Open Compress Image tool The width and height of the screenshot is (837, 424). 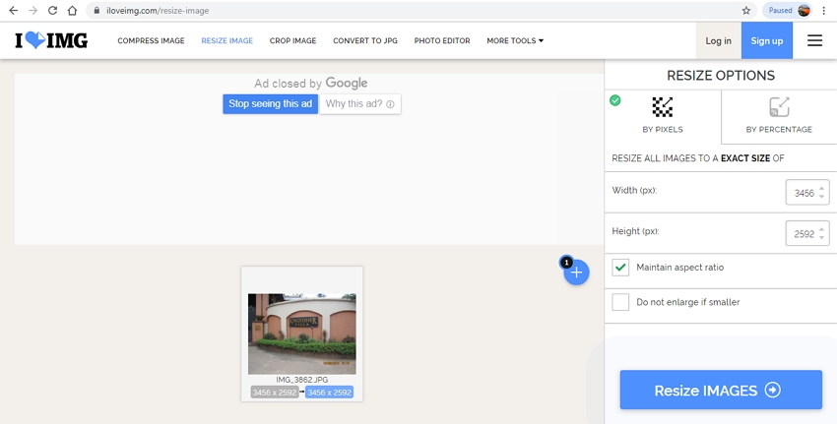151,41
